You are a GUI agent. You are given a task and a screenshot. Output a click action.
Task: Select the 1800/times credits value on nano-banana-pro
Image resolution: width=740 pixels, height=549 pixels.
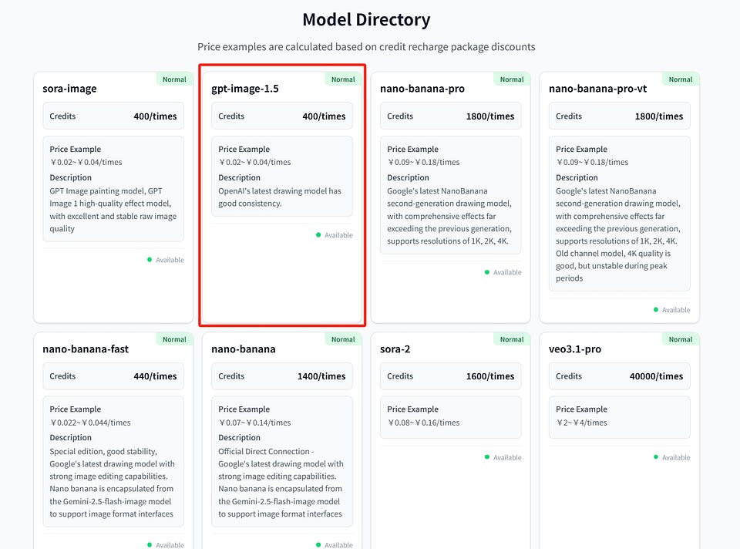[490, 116]
